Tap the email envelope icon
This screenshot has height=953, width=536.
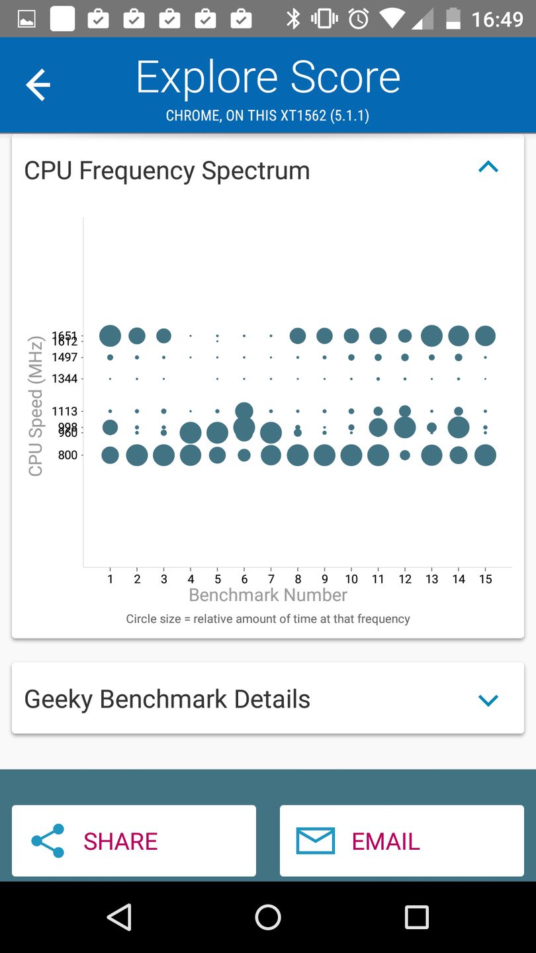pyautogui.click(x=315, y=840)
